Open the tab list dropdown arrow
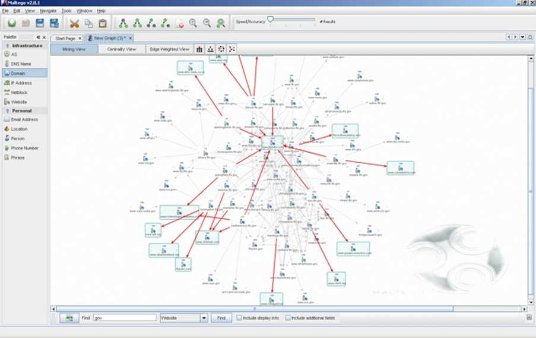The width and height of the screenshot is (536, 338). tap(522, 37)
